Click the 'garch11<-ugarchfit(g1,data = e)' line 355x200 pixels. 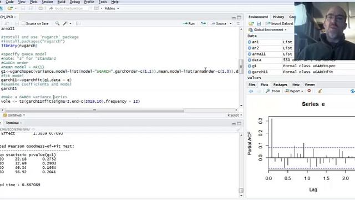[x=36, y=80]
